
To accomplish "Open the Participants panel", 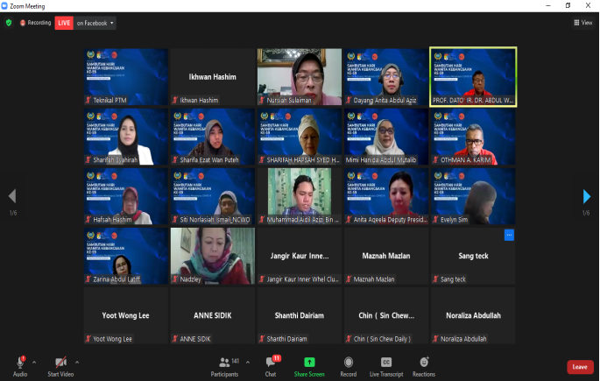I will (226, 362).
